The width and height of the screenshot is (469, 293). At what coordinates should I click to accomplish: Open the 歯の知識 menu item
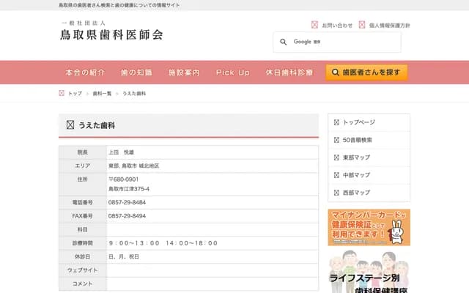(136, 73)
